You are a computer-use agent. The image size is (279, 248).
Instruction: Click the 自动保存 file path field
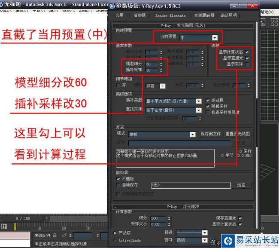[191, 186]
